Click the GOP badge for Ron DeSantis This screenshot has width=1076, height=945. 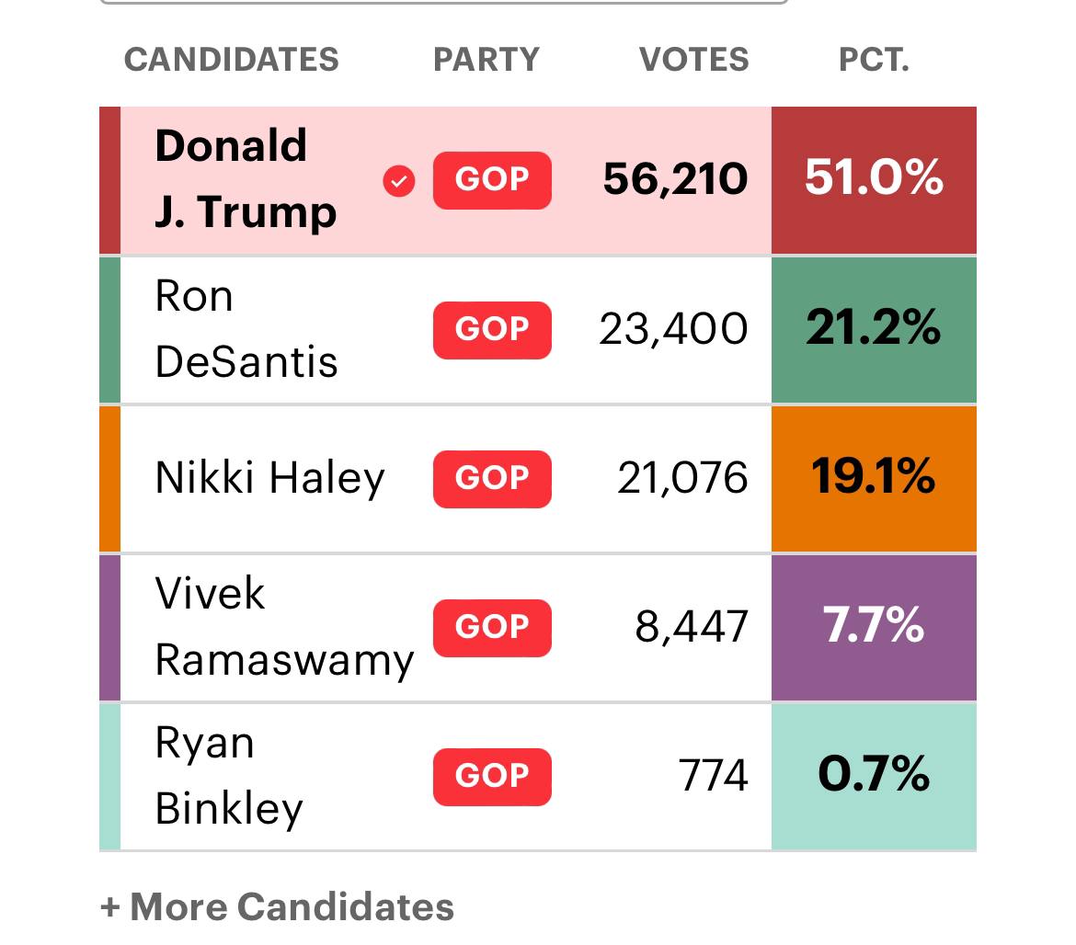click(x=492, y=330)
